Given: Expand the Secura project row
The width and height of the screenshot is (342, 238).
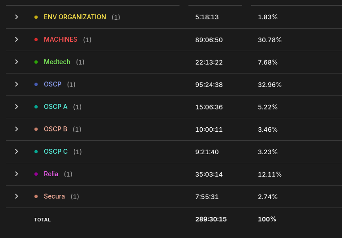Looking at the screenshot, I should click(x=17, y=196).
